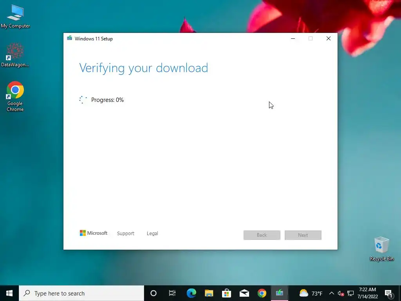Click the Next button in Setup
401x301 pixels.
(303, 235)
